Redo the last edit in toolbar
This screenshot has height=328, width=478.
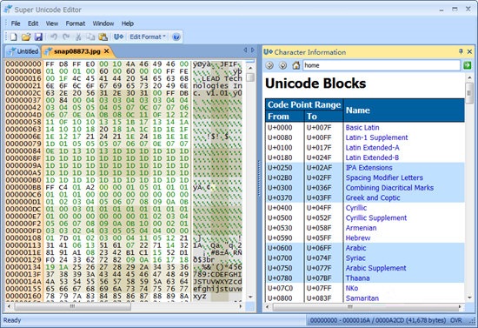[x=66, y=37]
